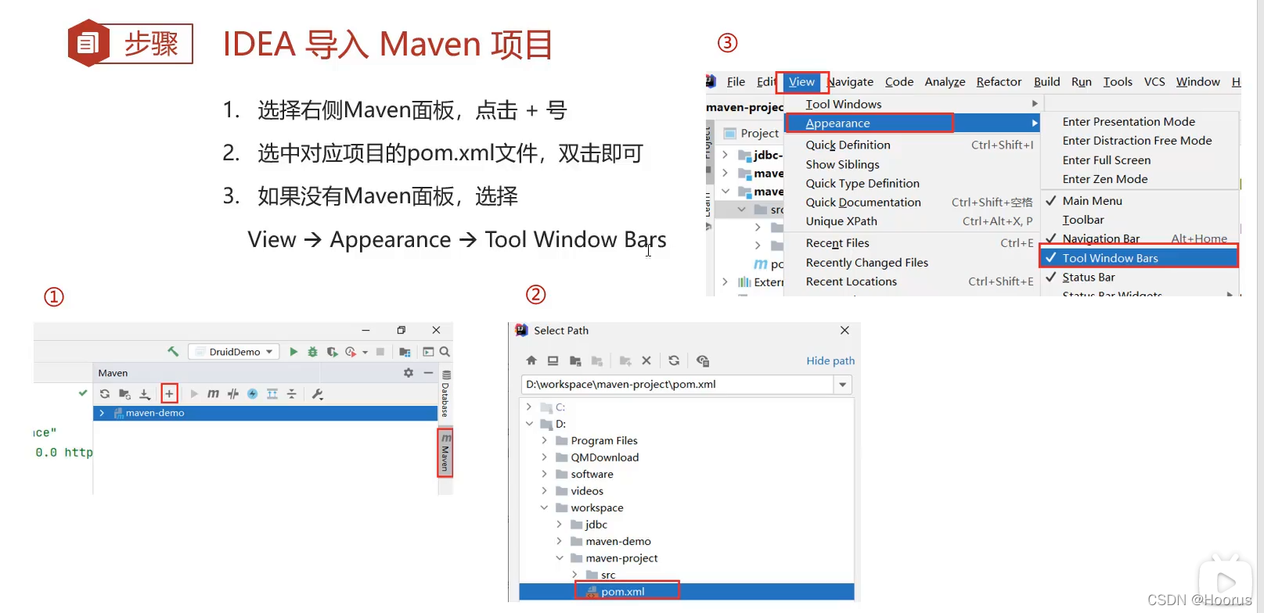The height and width of the screenshot is (613, 1264).
Task: Click Show Dependencies diagram icon in Maven toolbar
Action: [x=272, y=394]
